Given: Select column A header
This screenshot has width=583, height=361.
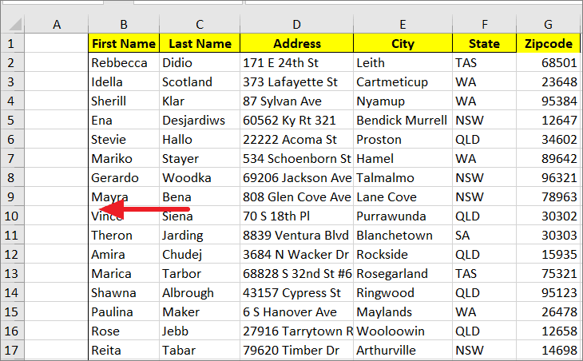Looking at the screenshot, I should (57, 25).
